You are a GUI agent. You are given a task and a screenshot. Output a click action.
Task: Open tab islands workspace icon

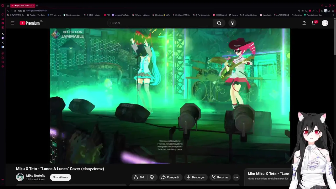(x=8, y=6)
